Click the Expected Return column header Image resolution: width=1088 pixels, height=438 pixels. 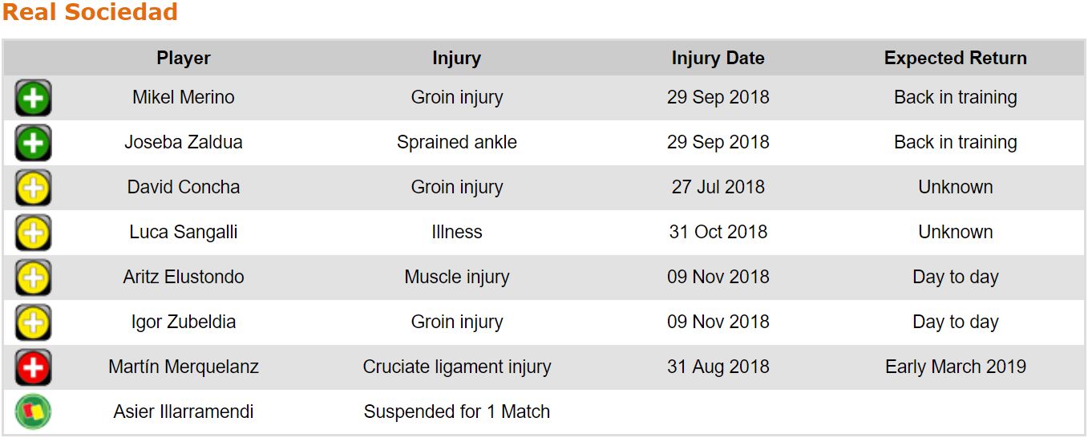click(955, 59)
